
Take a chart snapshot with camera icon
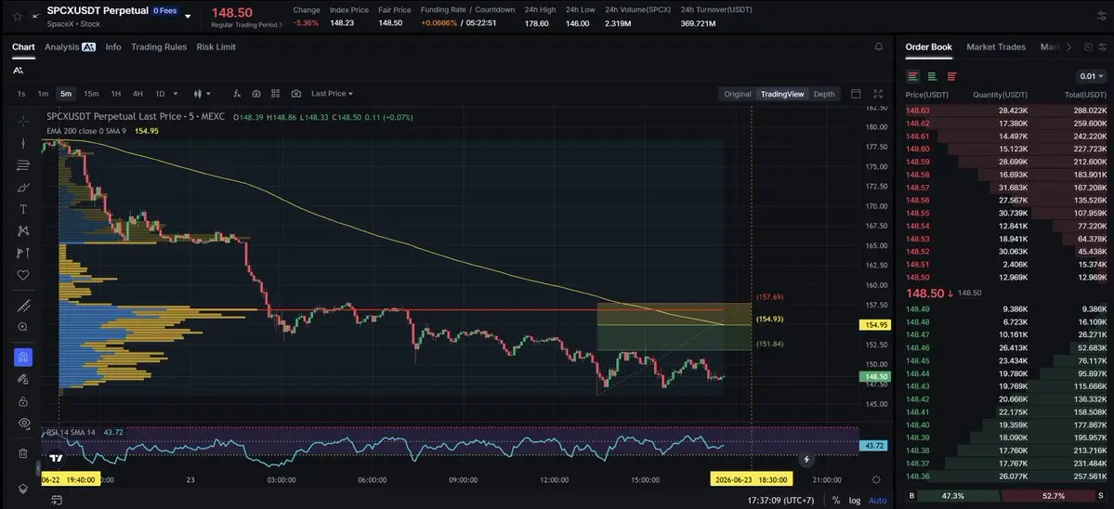[295, 94]
